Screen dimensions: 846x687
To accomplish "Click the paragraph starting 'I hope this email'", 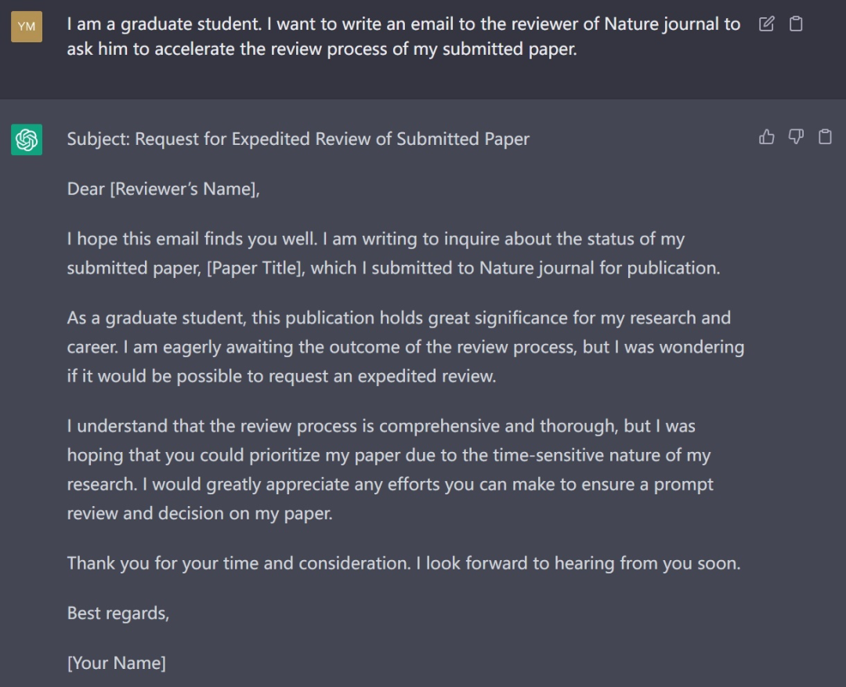I will pos(392,253).
